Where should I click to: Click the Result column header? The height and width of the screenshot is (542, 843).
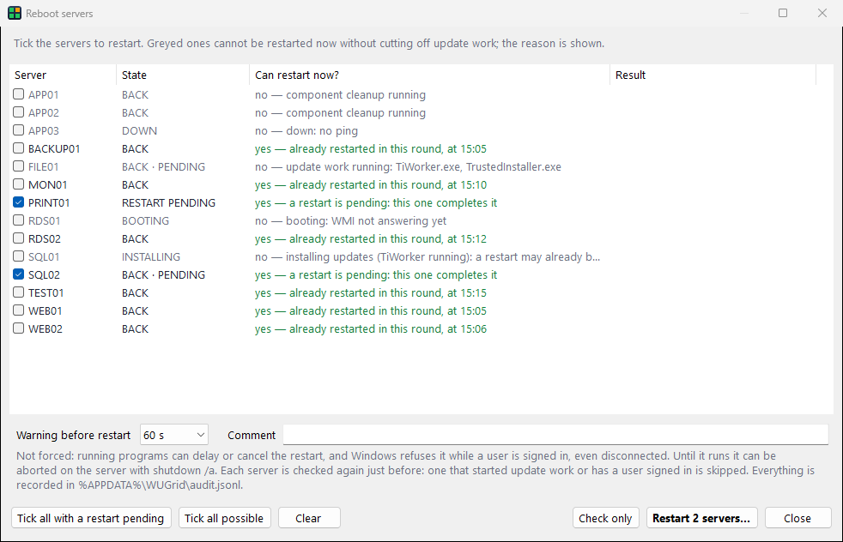(x=713, y=75)
